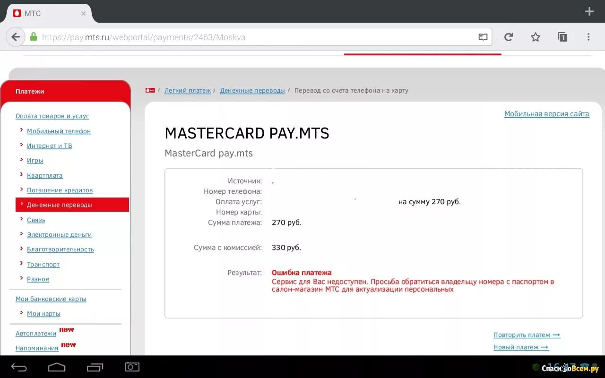Open Игры category

[x=35, y=160]
